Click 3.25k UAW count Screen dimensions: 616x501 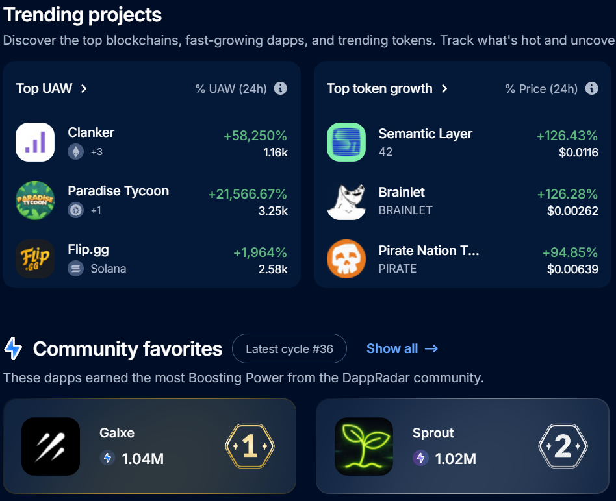(x=273, y=211)
